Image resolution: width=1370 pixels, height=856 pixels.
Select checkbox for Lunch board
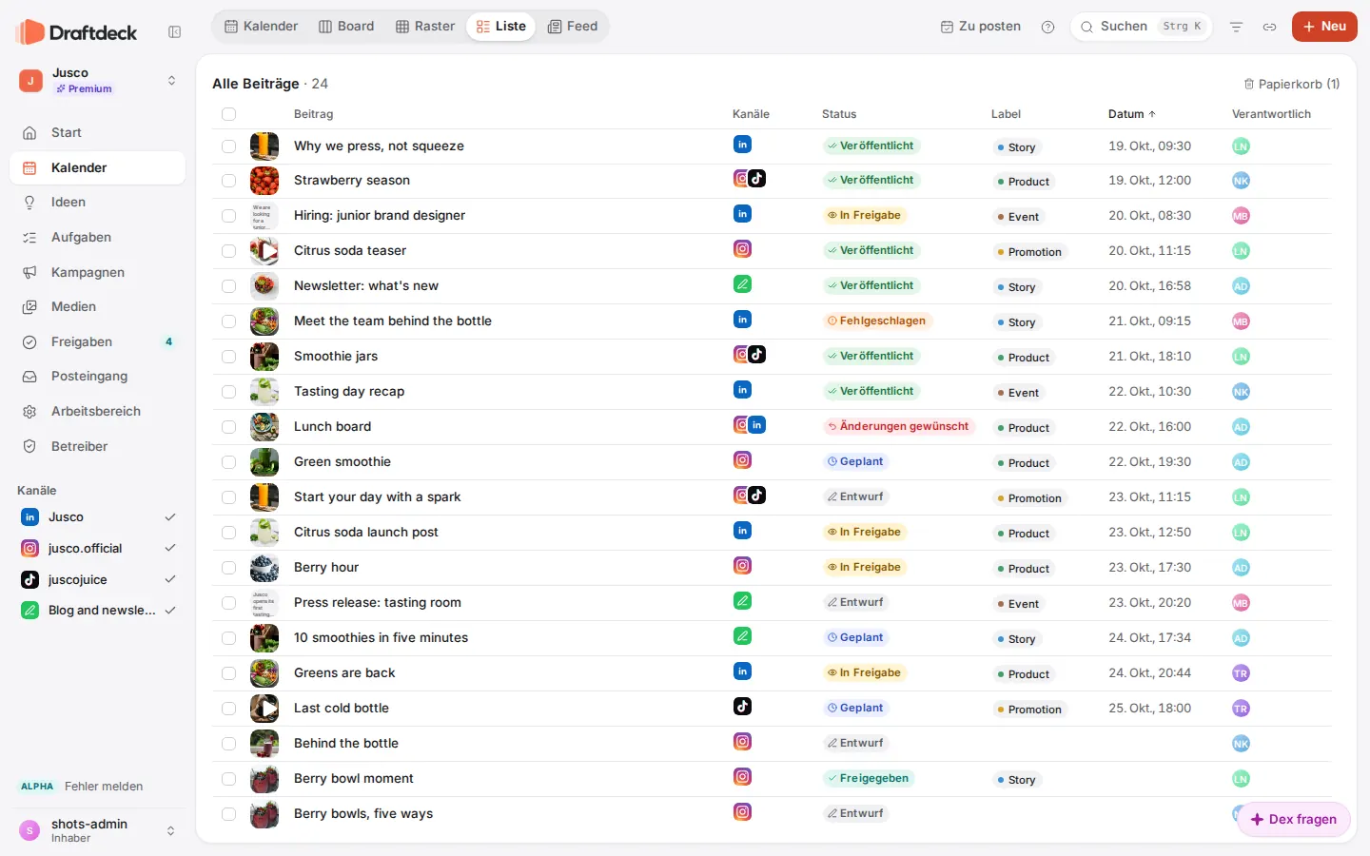point(228,427)
